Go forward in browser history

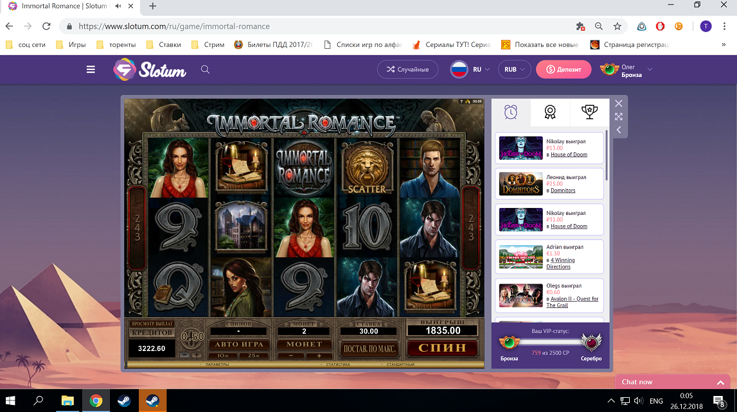[x=28, y=26]
